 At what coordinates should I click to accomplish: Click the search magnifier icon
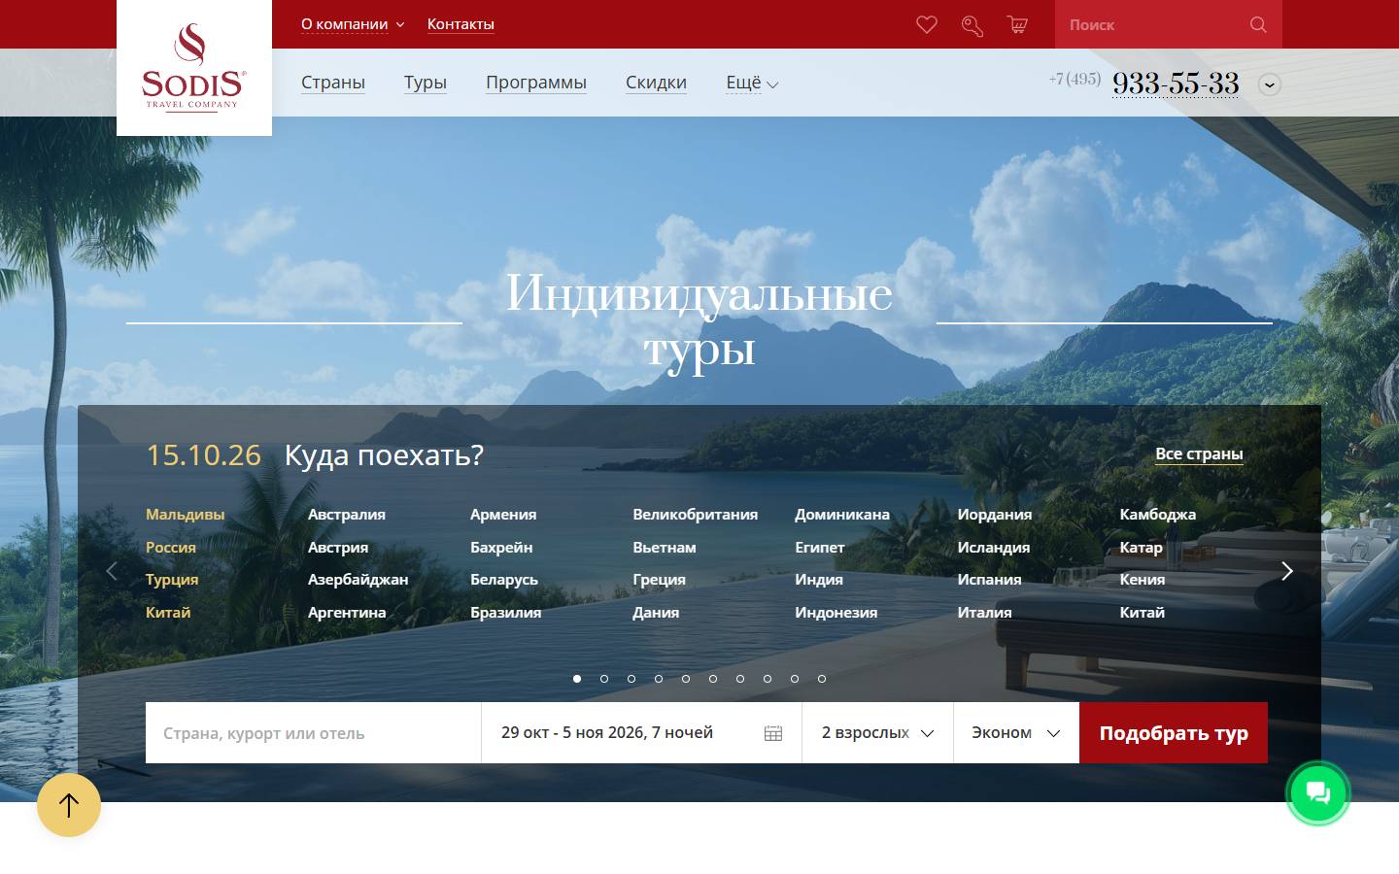(x=1258, y=24)
